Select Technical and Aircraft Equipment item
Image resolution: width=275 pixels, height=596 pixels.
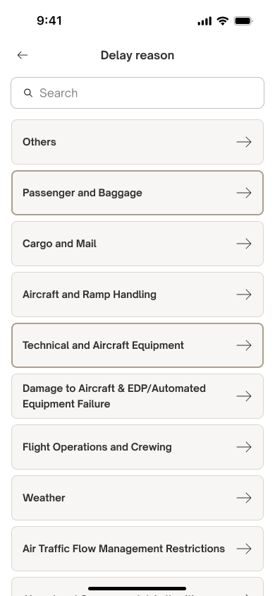137,345
